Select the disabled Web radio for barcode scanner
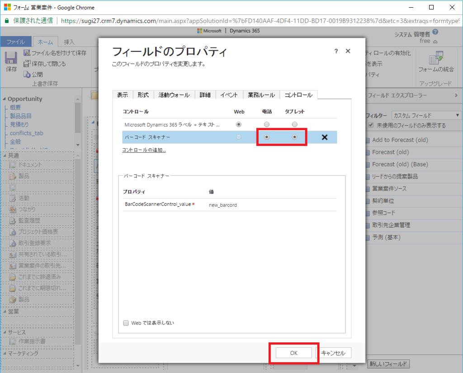Screen dimensions: 463x373 tap(239, 137)
